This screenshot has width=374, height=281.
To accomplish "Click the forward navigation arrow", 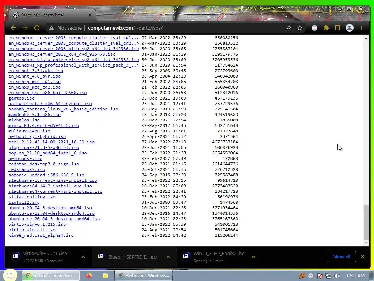I will tap(25, 28).
